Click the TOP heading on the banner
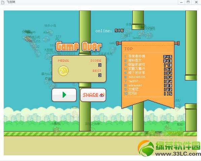Viewport: 201px width, 161px height. 129,49
